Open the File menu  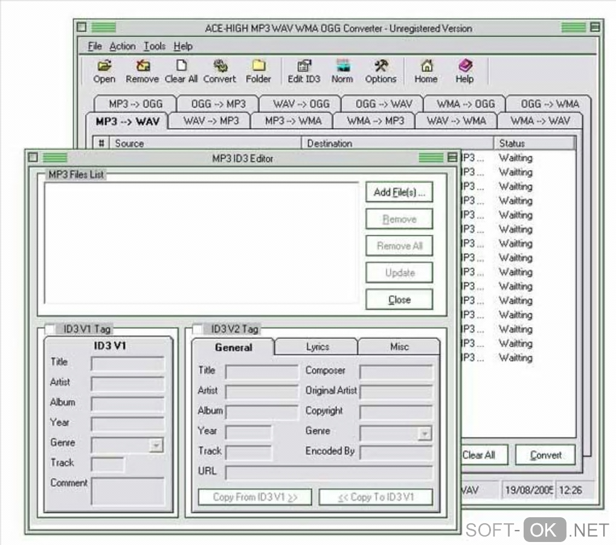tap(95, 46)
